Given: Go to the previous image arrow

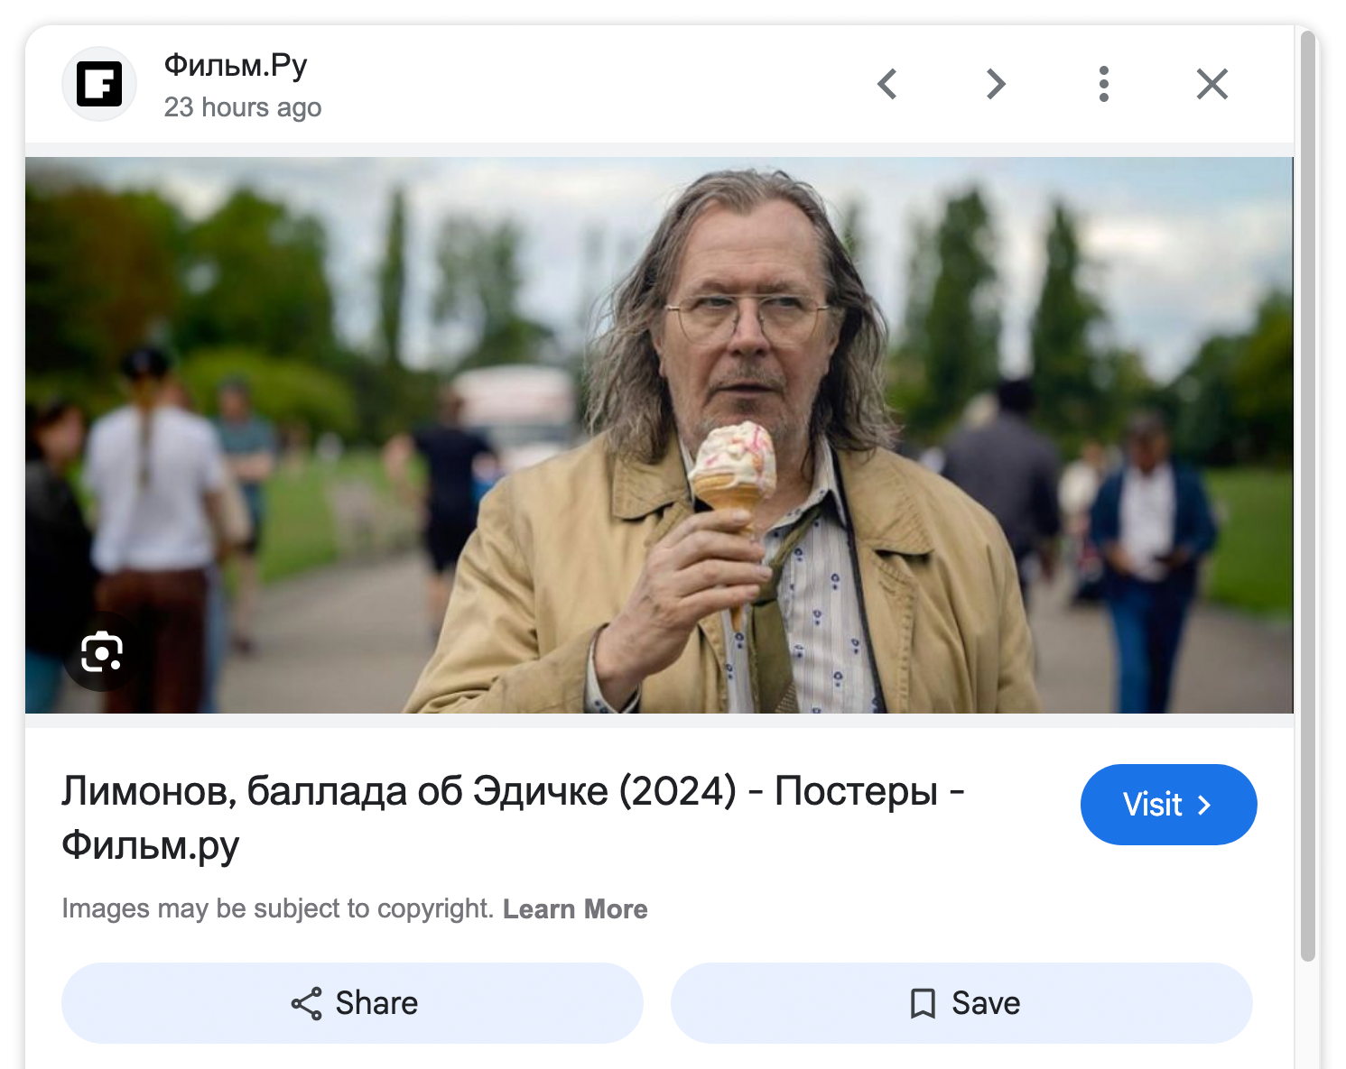Looking at the screenshot, I should [887, 84].
